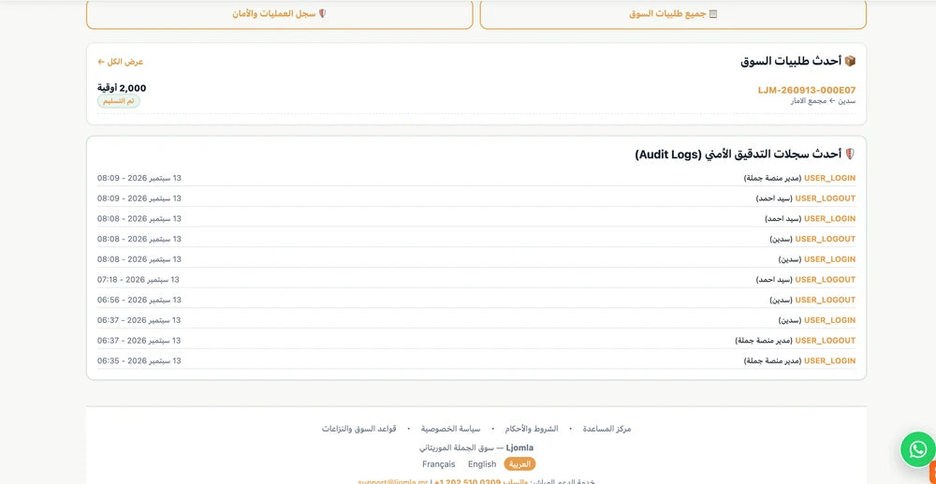
Task: Select USER_LOGOUT entry by مدير منصة جملة at 06:37
Action: point(476,340)
